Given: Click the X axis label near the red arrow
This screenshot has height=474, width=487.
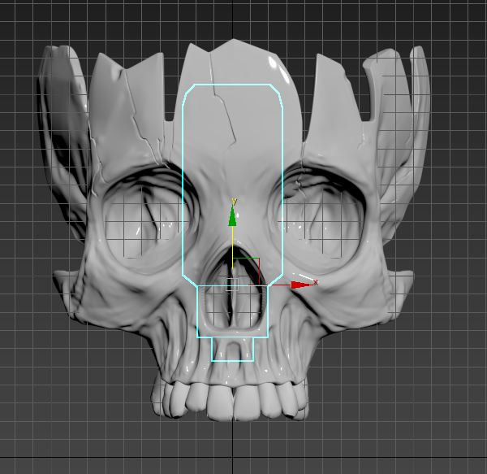Looking at the screenshot, I should point(316,282).
